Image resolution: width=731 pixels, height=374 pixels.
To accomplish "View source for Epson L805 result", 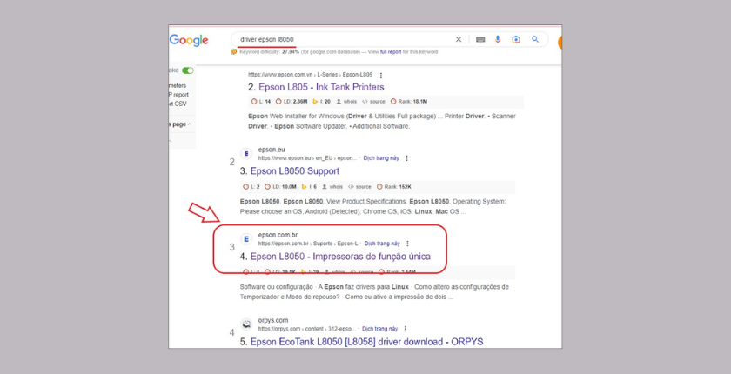I will 374,102.
